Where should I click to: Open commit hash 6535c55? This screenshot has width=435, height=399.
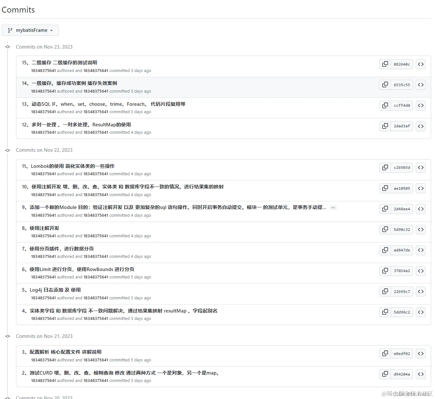(x=402, y=85)
